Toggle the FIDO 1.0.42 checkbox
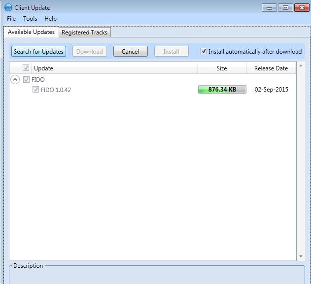The image size is (311, 284). coord(35,90)
